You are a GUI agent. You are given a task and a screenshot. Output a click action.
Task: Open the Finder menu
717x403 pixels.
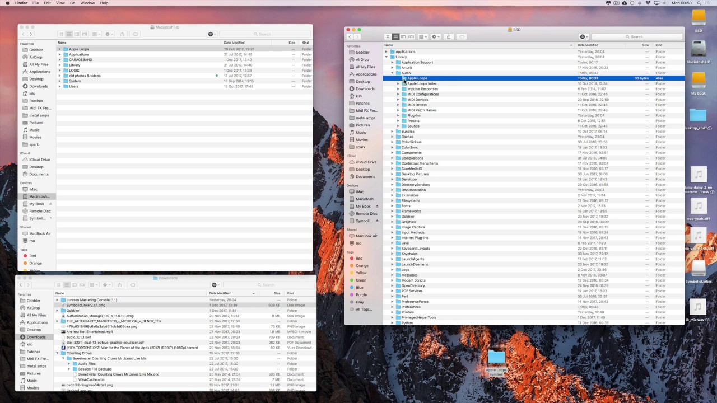(x=21, y=3)
